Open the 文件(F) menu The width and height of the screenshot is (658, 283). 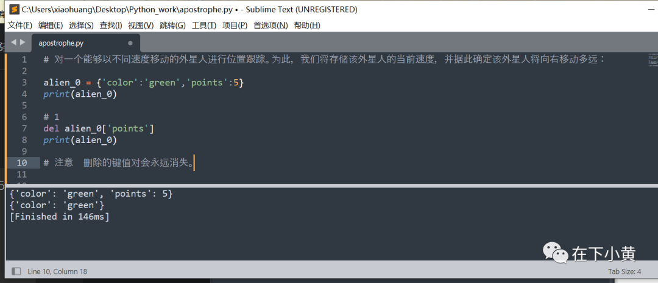click(x=19, y=26)
